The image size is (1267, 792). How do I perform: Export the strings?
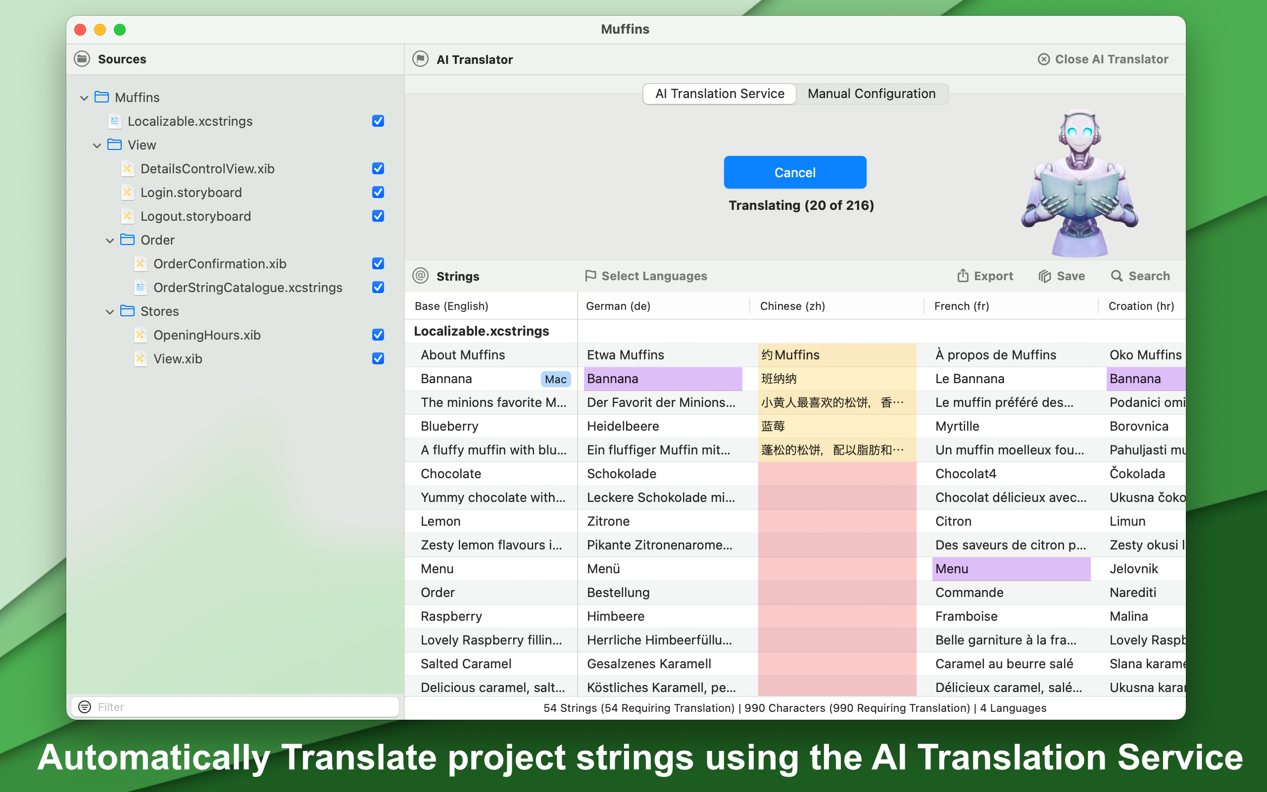(x=985, y=276)
